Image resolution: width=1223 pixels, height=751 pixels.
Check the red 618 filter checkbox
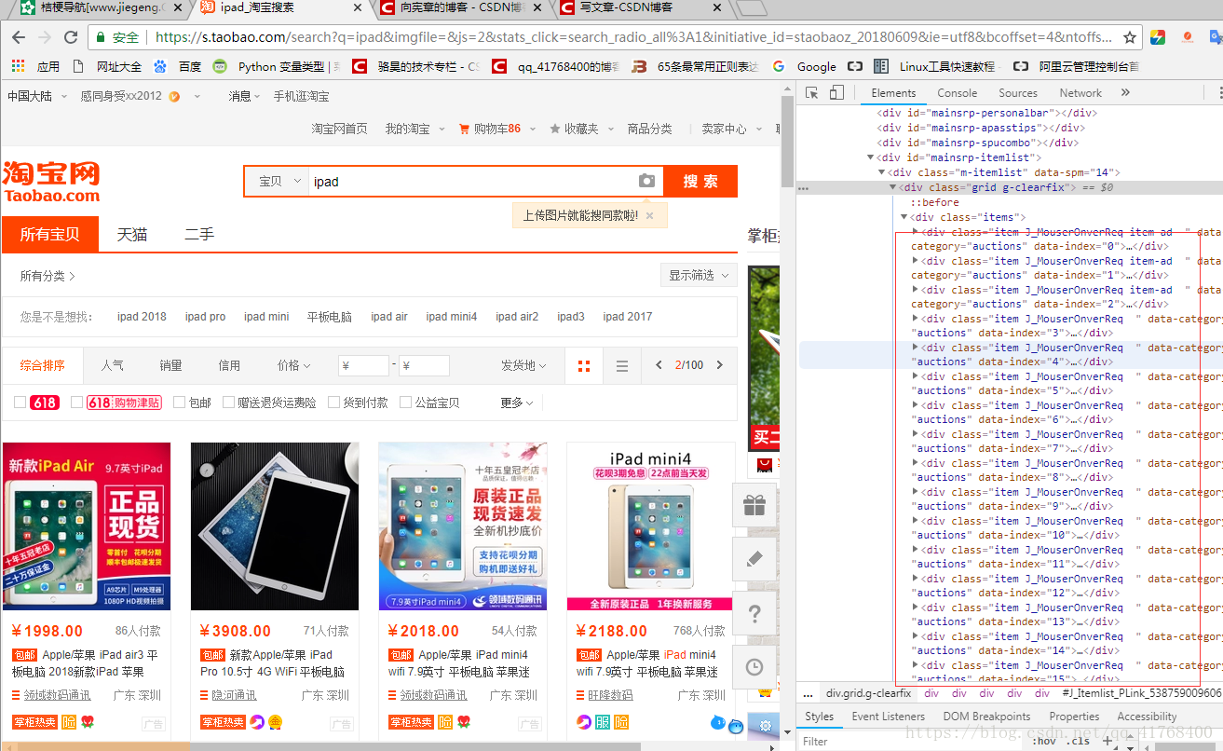[20, 403]
